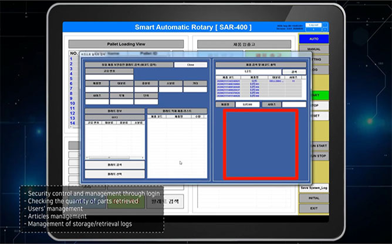
Task: Click the empty field below 대분류
Action: pyautogui.click(x=121, y=89)
